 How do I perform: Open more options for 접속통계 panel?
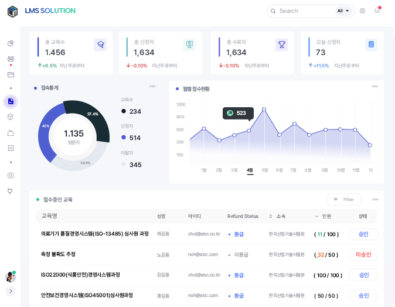(152, 86)
